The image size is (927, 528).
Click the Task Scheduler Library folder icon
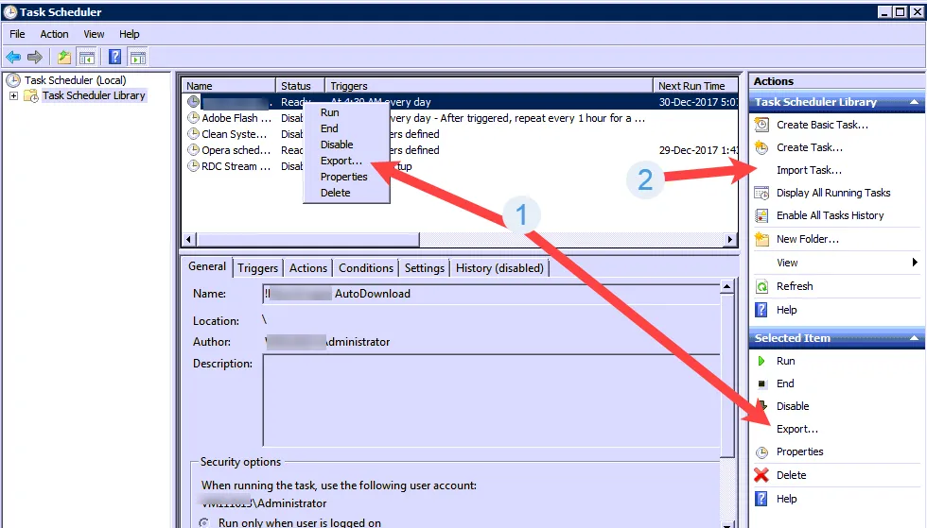30,95
